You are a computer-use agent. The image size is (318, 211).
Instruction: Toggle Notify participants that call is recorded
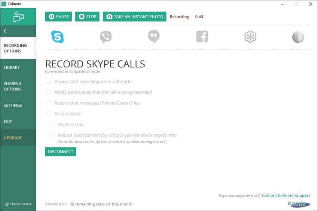tap(49, 92)
